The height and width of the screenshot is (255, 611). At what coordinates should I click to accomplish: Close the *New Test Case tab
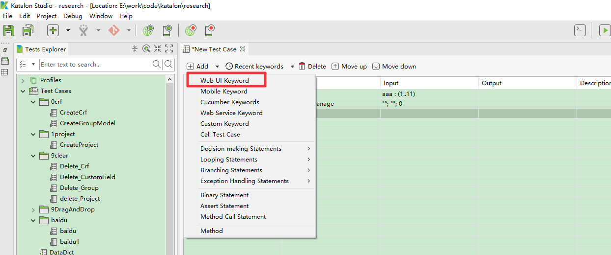pyautogui.click(x=243, y=49)
